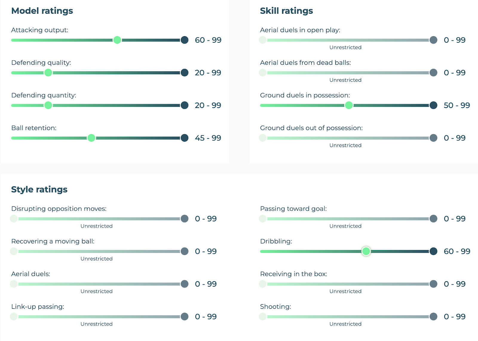Click the Dribbling minimum handle
The width and height of the screenshot is (478, 341).
pos(366,251)
